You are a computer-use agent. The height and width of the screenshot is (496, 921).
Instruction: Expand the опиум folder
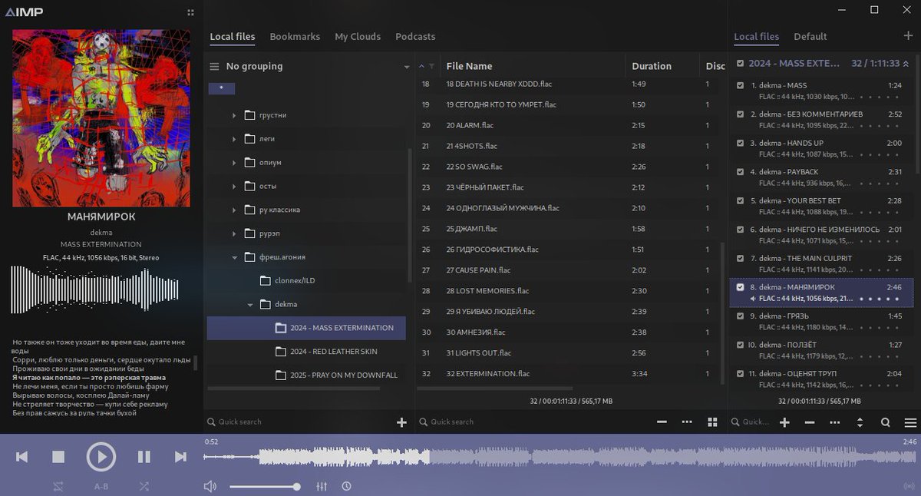235,163
